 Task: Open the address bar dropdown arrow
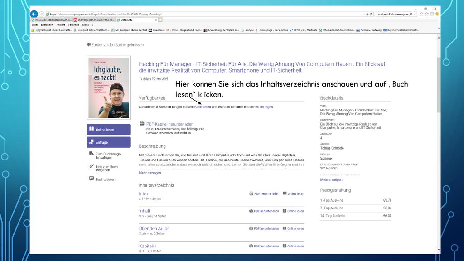364,14
